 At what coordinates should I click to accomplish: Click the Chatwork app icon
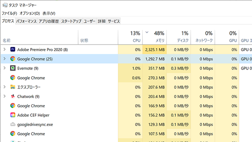click(13, 96)
